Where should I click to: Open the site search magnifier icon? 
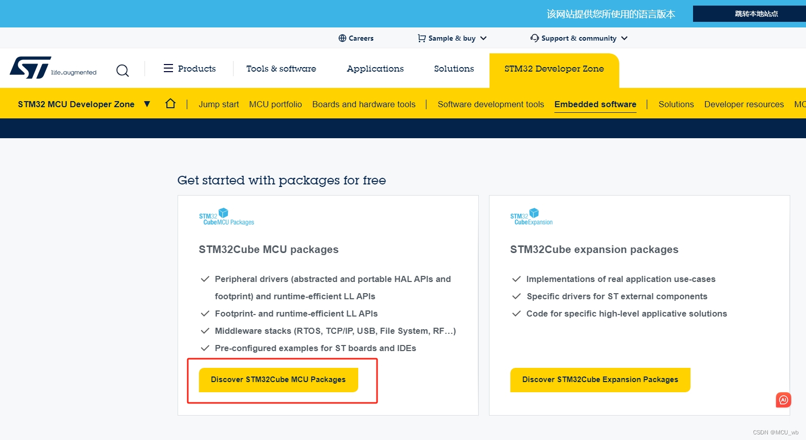click(123, 70)
